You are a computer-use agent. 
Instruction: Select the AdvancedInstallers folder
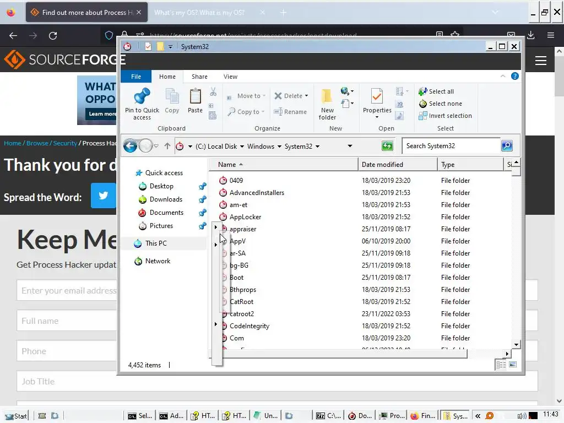(257, 193)
